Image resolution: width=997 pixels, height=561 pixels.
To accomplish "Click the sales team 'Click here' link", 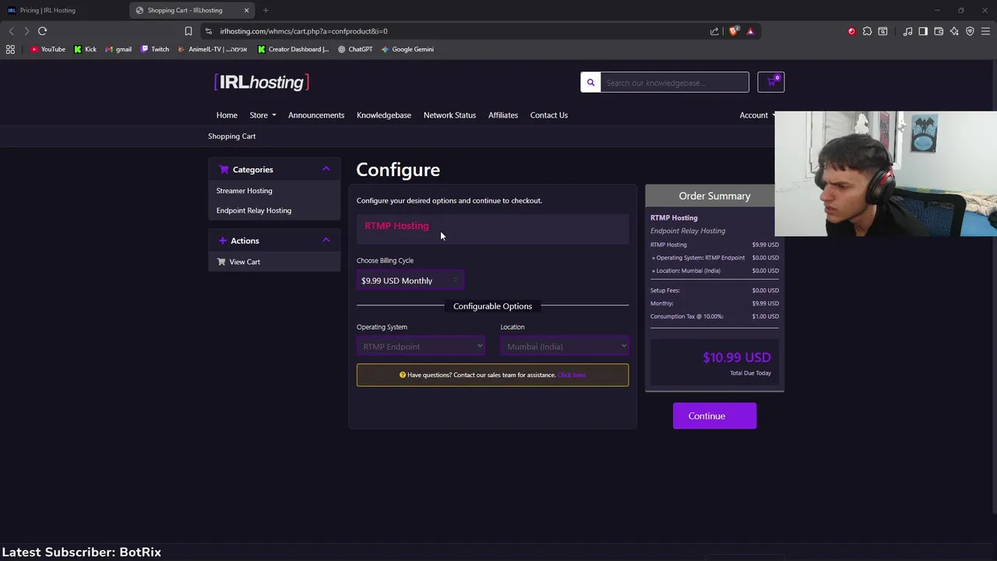I will pos(572,375).
